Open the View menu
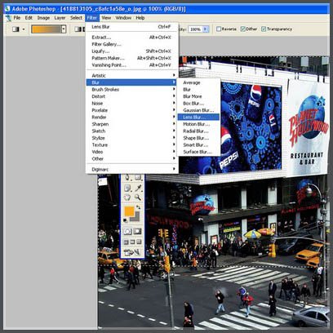This screenshot has width=333, height=333. [x=106, y=18]
